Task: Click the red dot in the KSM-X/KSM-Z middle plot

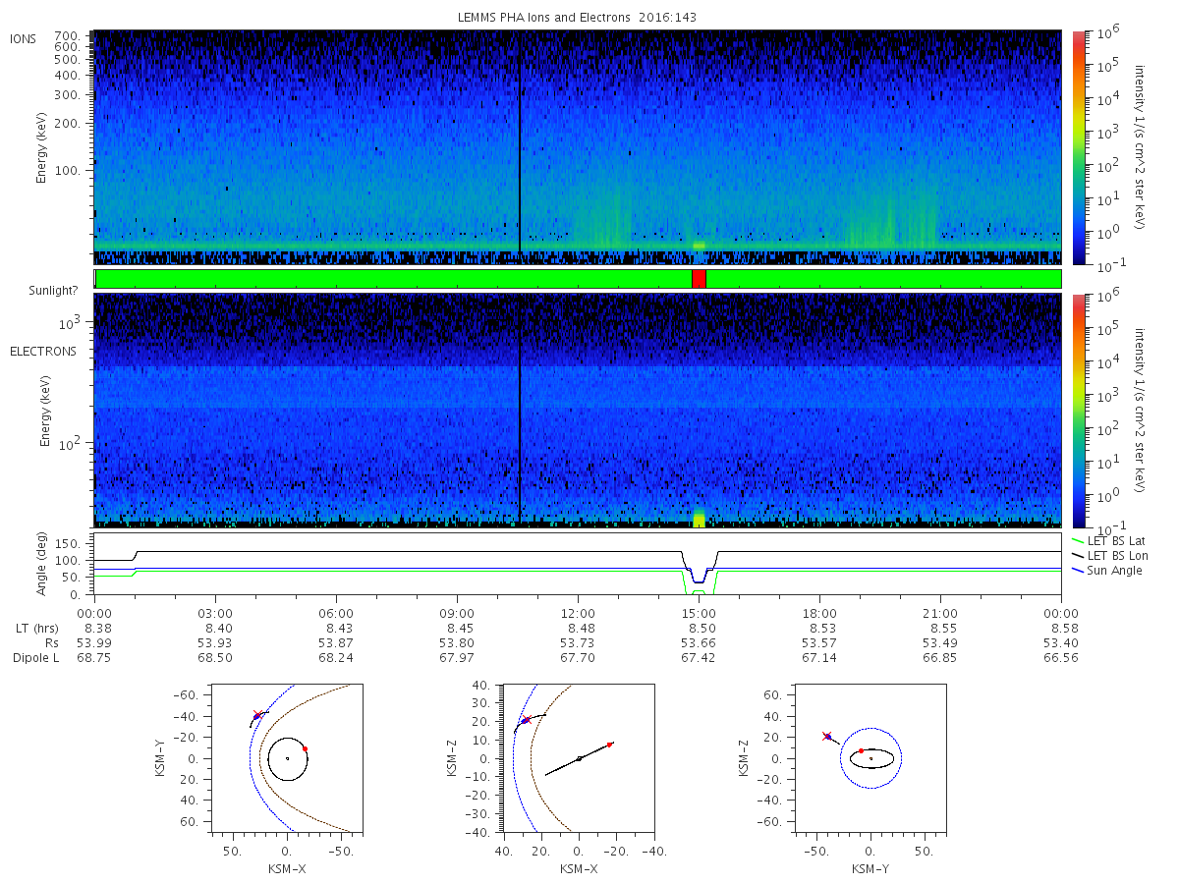Action: point(610,745)
